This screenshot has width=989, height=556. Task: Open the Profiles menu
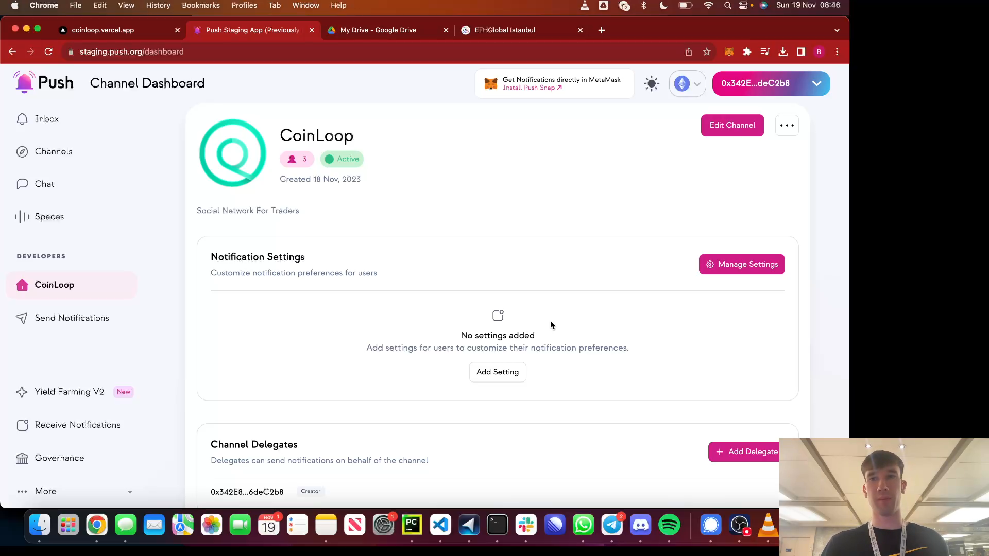click(x=244, y=5)
